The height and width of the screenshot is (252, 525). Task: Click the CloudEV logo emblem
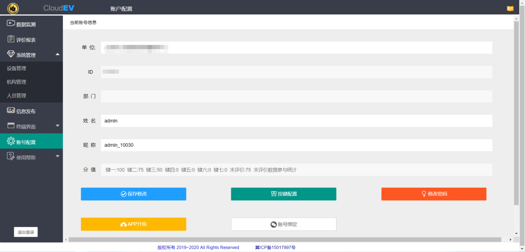coord(12,8)
